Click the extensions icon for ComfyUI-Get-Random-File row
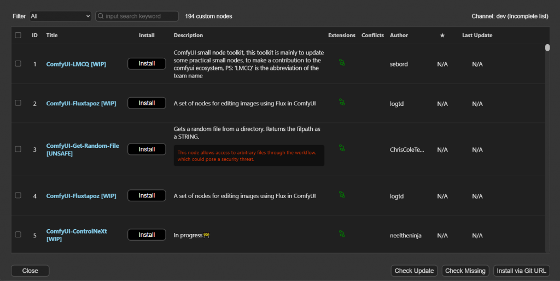The width and height of the screenshot is (560, 281). click(x=342, y=148)
